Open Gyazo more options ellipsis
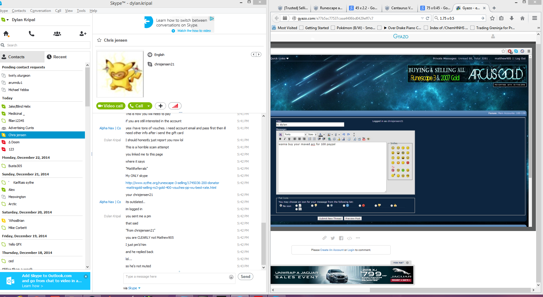The height and width of the screenshot is (297, 543). 358,238
